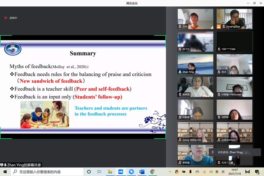Screen dimensions: 264x176
Task: Expand hidden system tray icons
Action: click(x=170, y=172)
